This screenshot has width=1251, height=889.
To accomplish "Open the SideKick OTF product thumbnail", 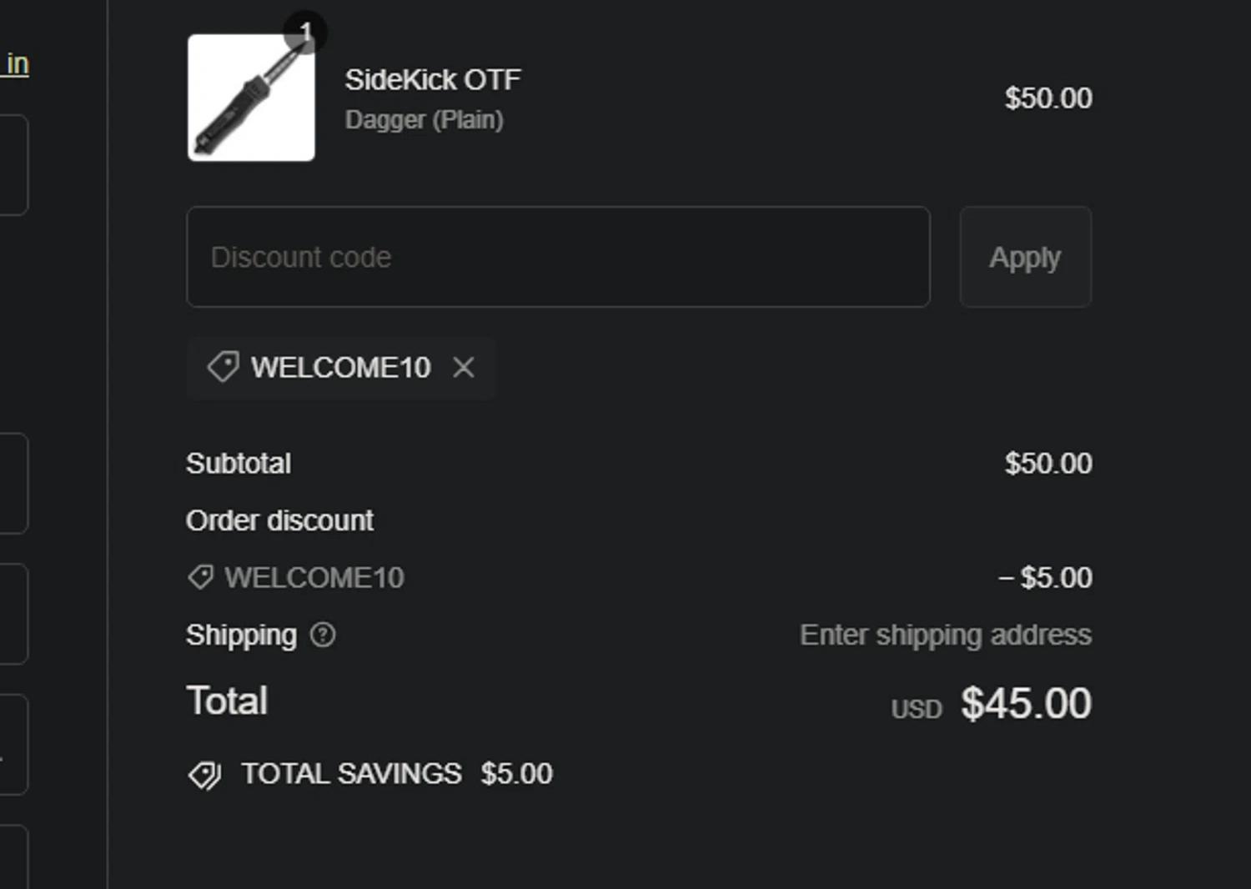I will (x=251, y=98).
